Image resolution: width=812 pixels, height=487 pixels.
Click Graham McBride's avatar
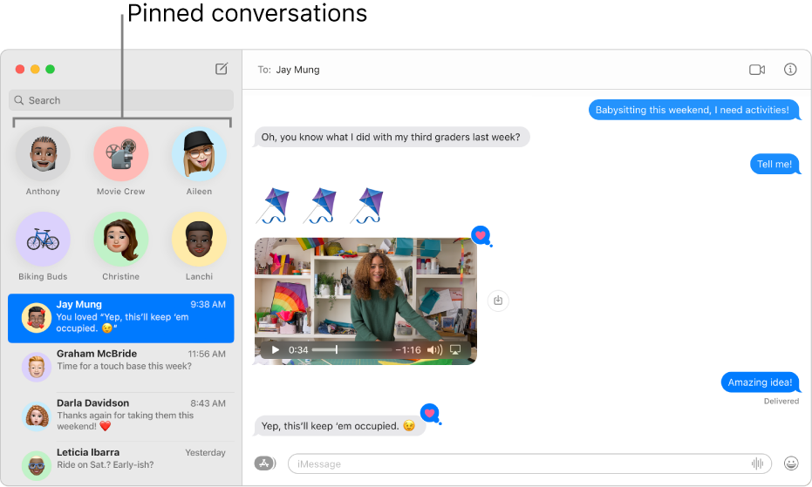(37, 367)
